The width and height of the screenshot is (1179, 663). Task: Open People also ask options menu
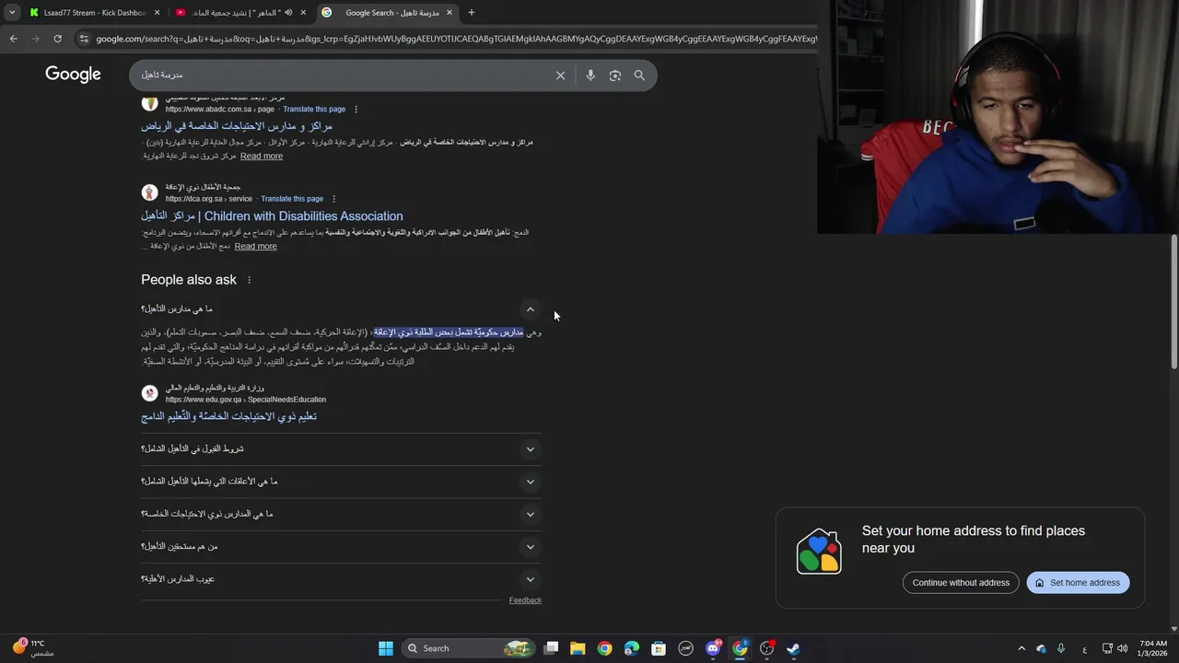coord(249,280)
